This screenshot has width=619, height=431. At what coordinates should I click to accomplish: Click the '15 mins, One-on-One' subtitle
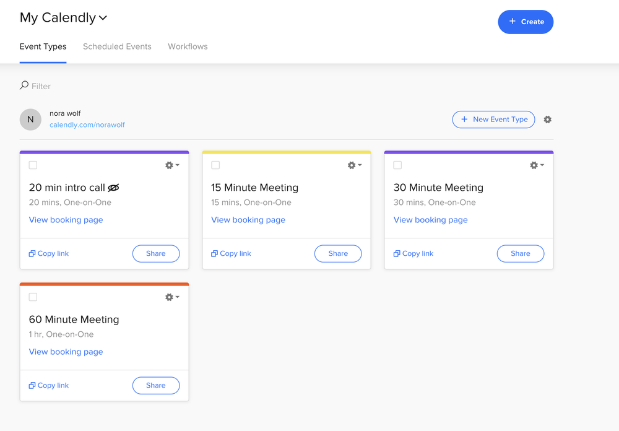pos(251,202)
